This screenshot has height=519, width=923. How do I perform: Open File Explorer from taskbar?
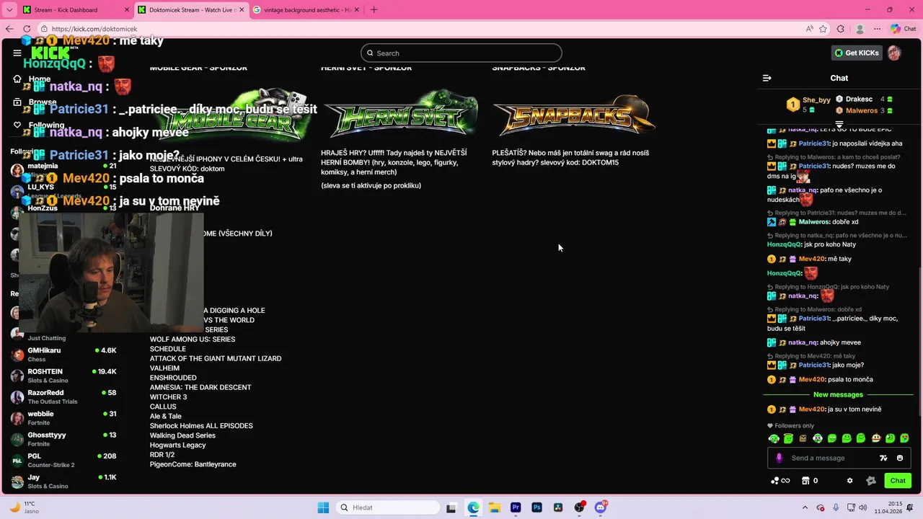495,507
